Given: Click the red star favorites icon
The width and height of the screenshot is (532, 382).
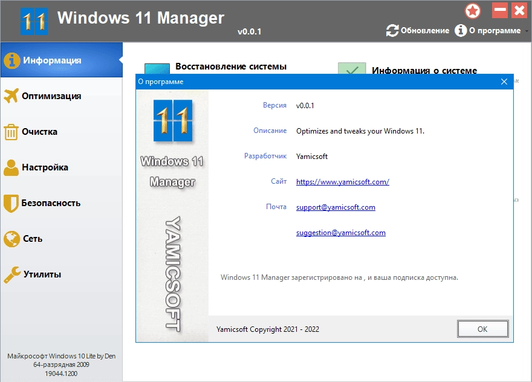Looking at the screenshot, I should point(473,11).
